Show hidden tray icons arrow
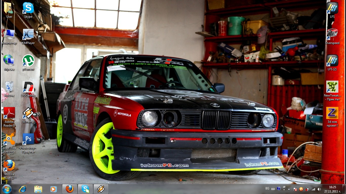Screen dimensions: 346x194 289,189
